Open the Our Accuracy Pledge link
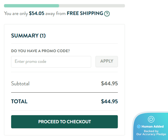Viewport: 168px width, 140px height. (x=151, y=134)
